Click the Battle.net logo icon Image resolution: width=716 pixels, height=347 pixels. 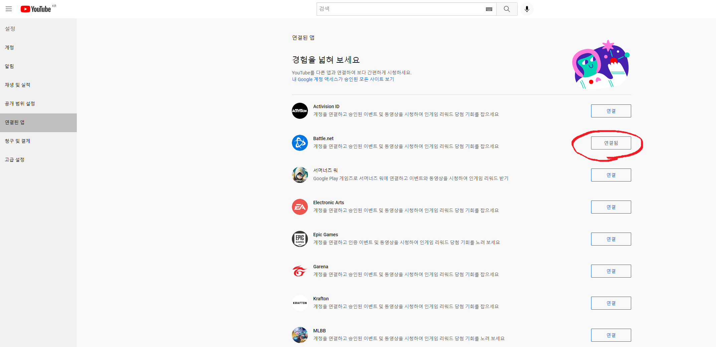click(x=300, y=143)
